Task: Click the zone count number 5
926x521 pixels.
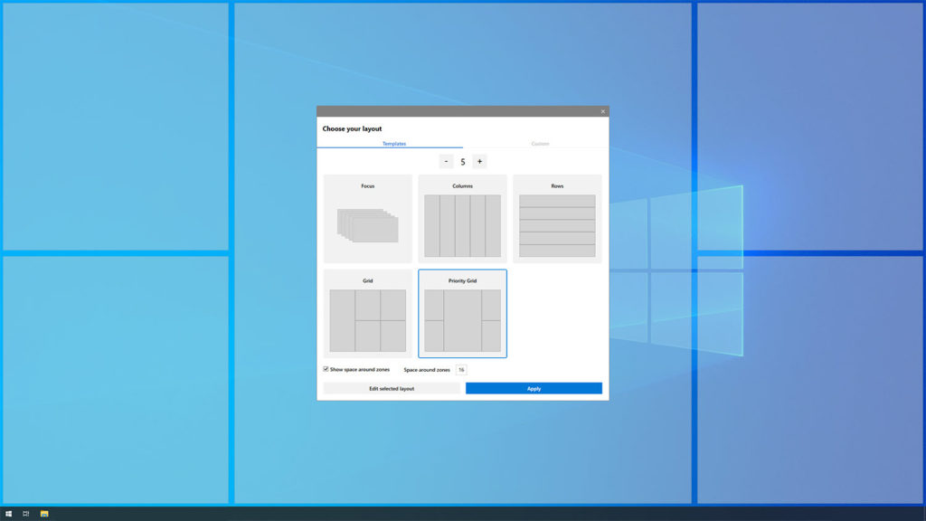Action: (x=463, y=161)
